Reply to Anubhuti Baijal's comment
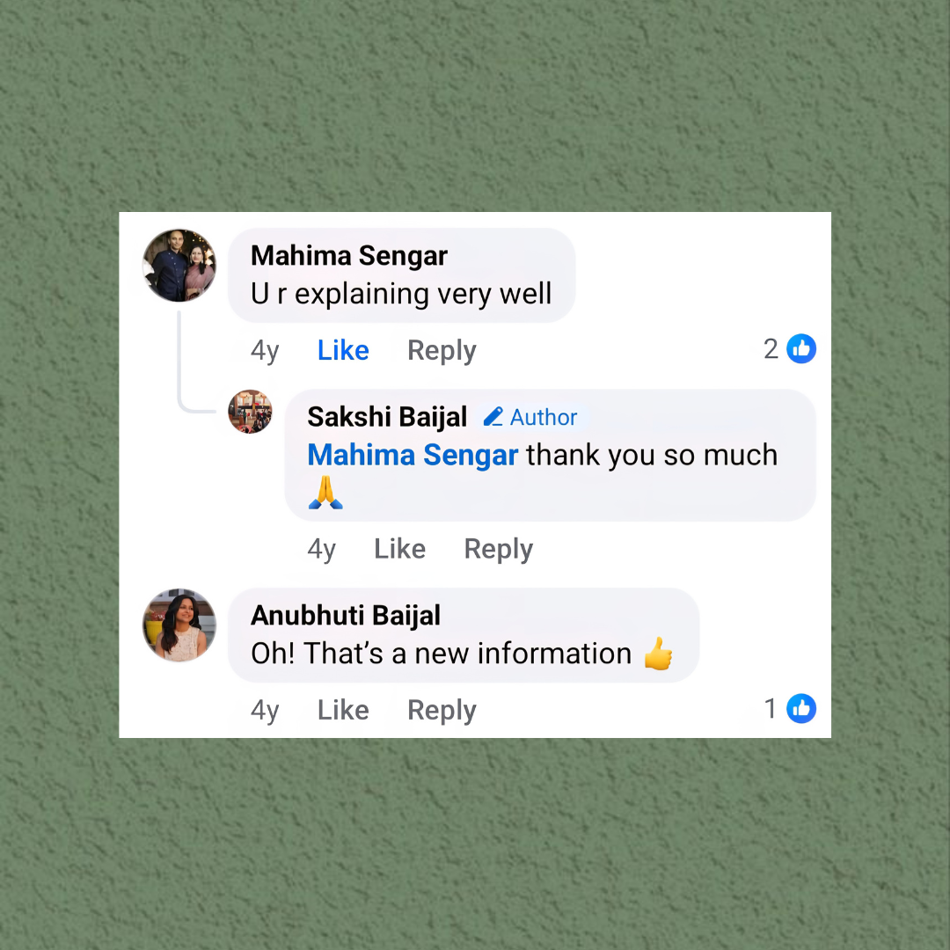 coord(442,711)
